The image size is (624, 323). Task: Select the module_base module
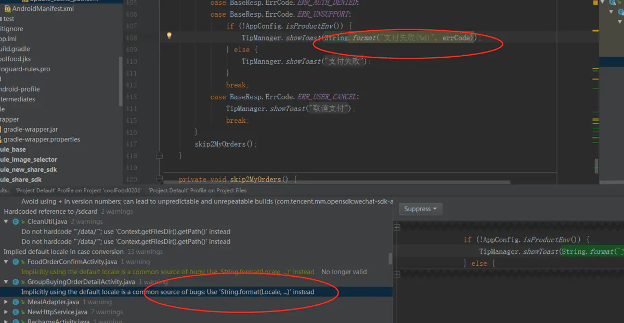pyautogui.click(x=13, y=149)
